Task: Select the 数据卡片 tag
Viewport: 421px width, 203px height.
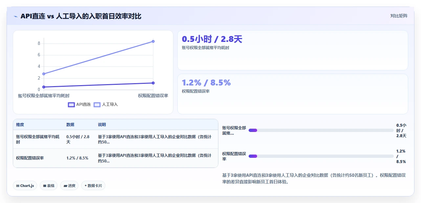Action: (93, 186)
